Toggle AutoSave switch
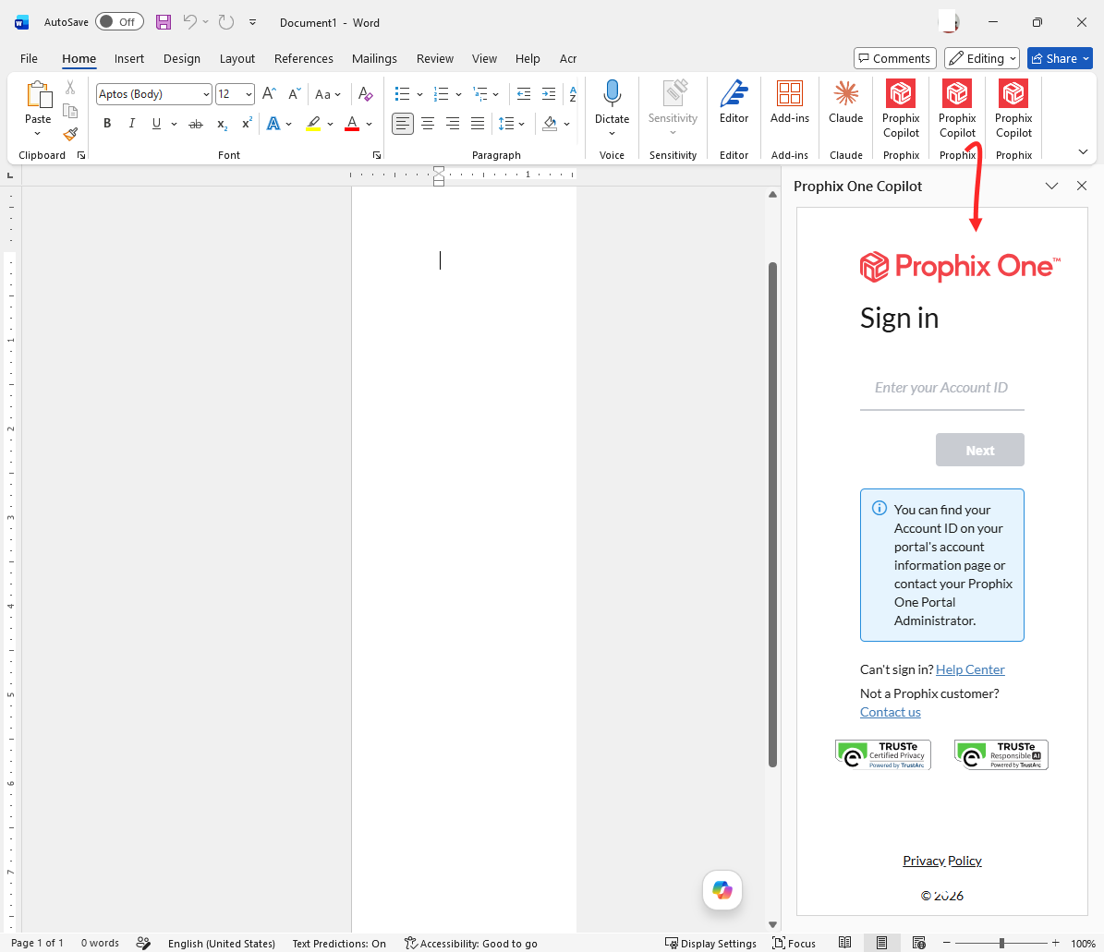This screenshot has width=1104, height=952. (x=119, y=22)
